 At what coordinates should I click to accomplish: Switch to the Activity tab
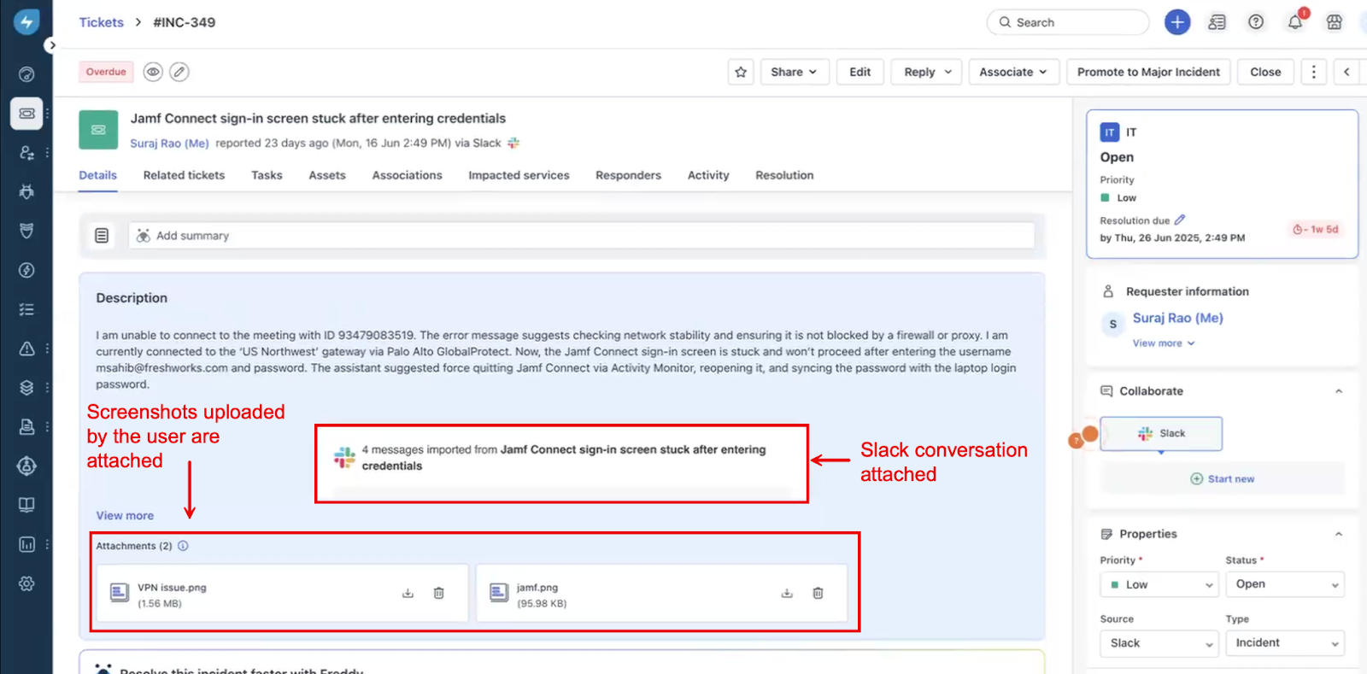[x=708, y=175]
